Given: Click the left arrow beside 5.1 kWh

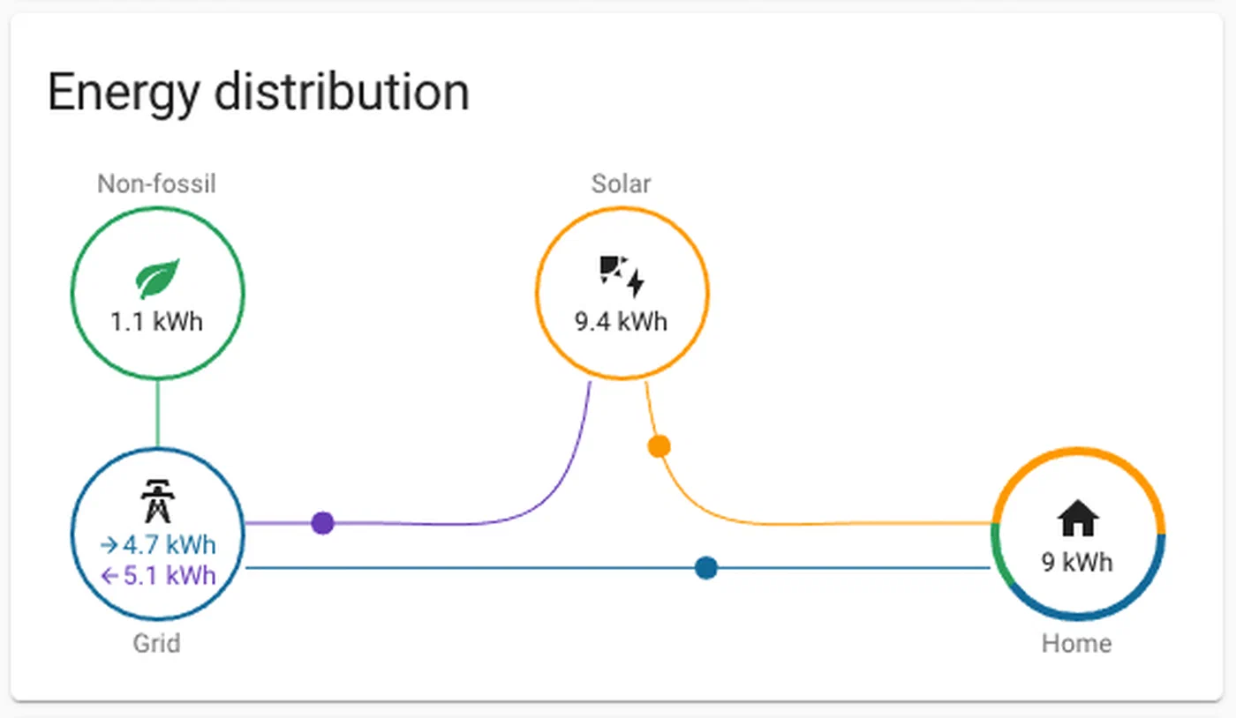Looking at the screenshot, I should pos(109,577).
